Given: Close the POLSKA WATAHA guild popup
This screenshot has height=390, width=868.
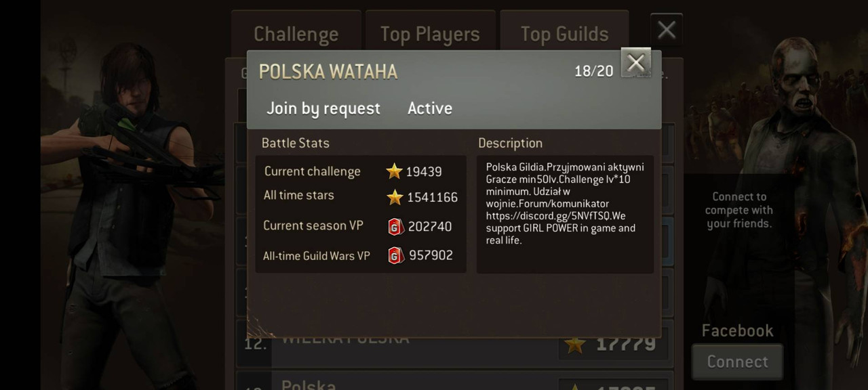Looking at the screenshot, I should [635, 63].
